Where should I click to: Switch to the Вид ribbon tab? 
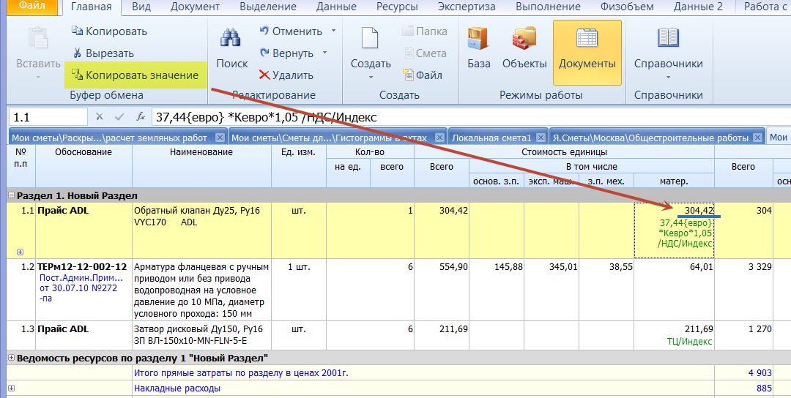[x=142, y=7]
